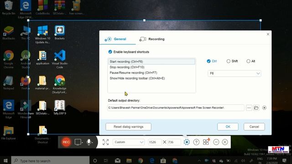Close the settings dialog
292x164 pixels.
coord(268,34)
